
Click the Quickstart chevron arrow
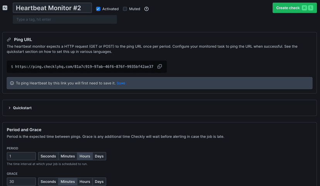(x=9, y=108)
